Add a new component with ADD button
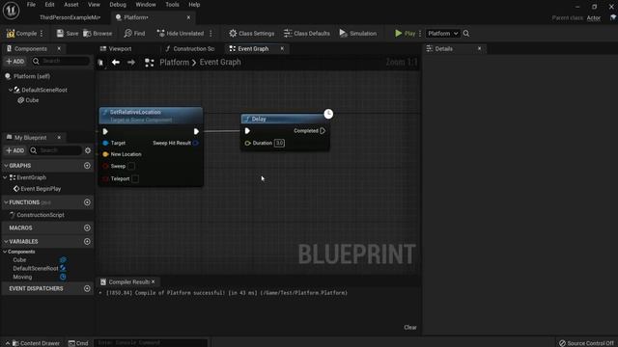The height and width of the screenshot is (347, 618). point(15,62)
